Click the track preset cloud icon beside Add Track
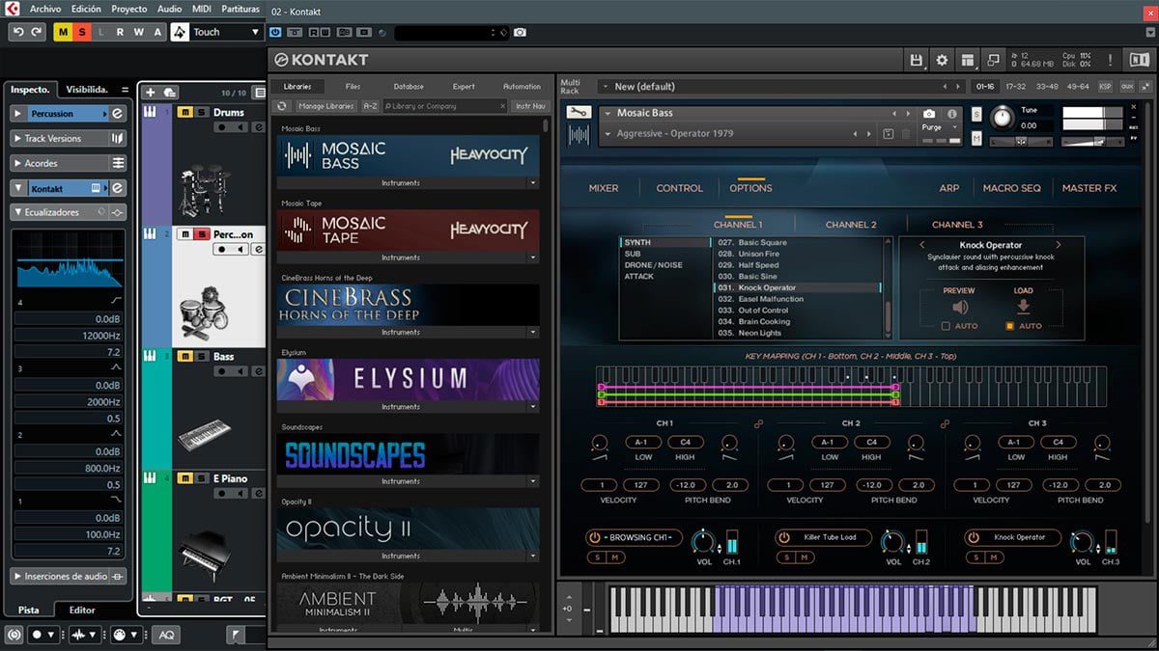This screenshot has width=1159, height=651. click(x=170, y=93)
